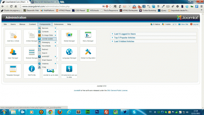The height and width of the screenshot is (115, 204).
Task: Open FileZilla from the taskbar
Action: pos(106,112)
